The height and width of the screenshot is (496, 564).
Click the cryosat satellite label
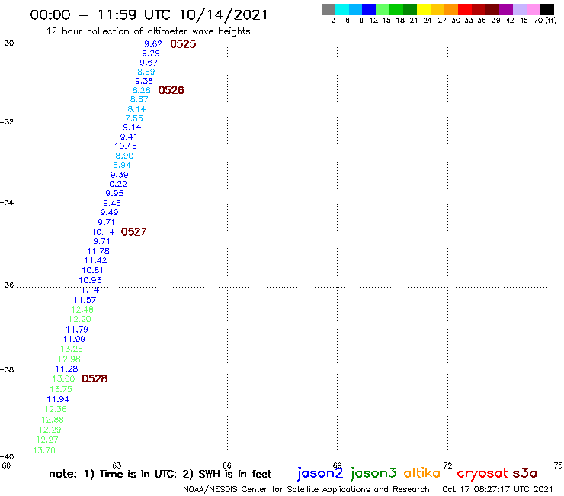(482, 473)
